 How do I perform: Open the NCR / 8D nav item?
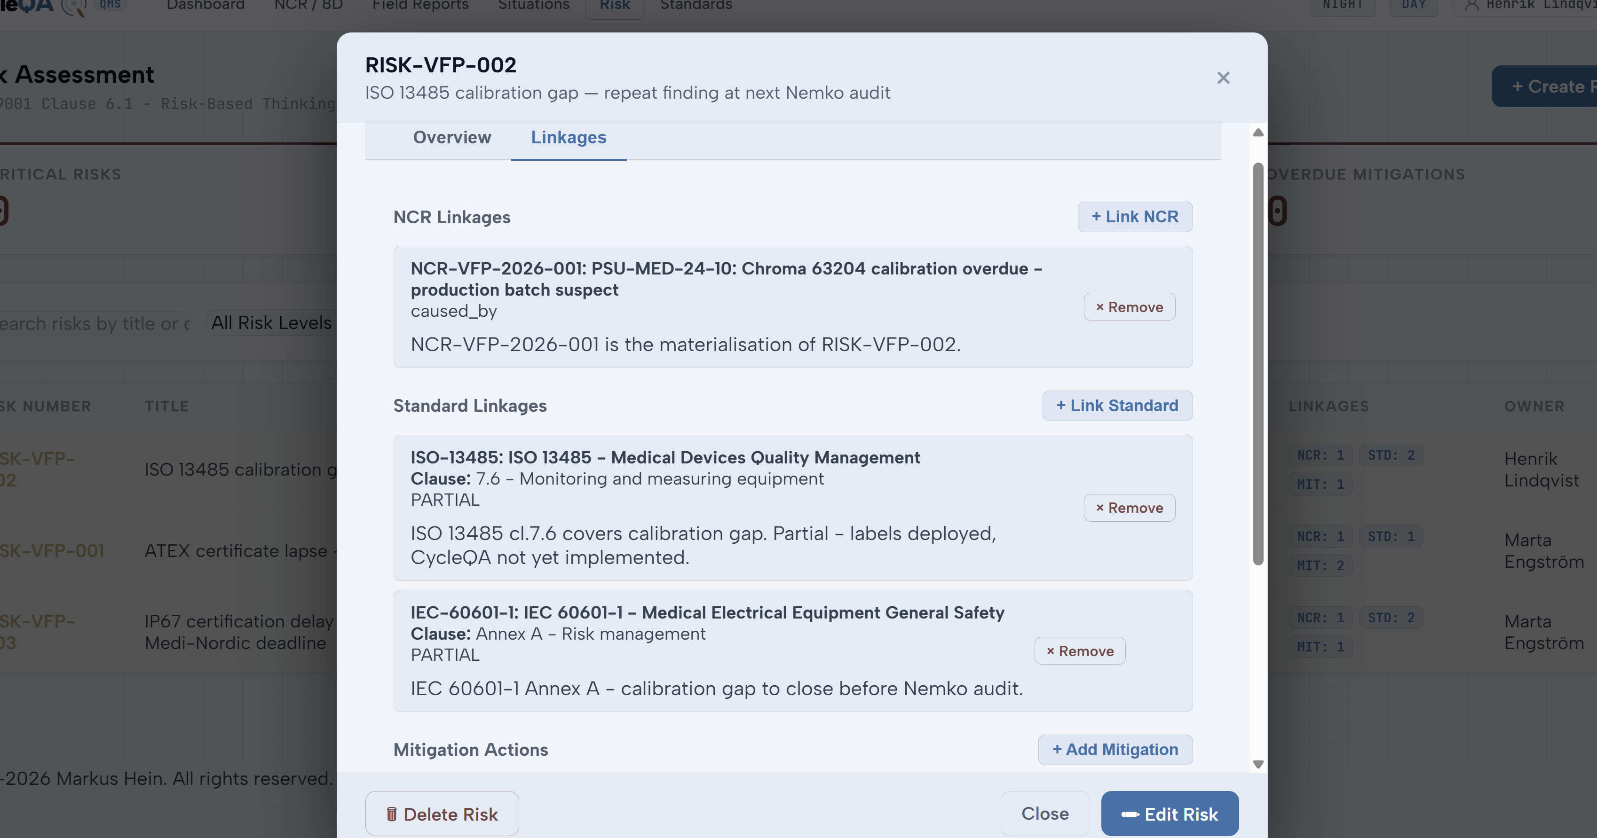point(308,6)
